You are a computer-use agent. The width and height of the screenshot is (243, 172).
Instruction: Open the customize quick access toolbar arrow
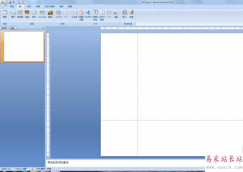(28, 2)
